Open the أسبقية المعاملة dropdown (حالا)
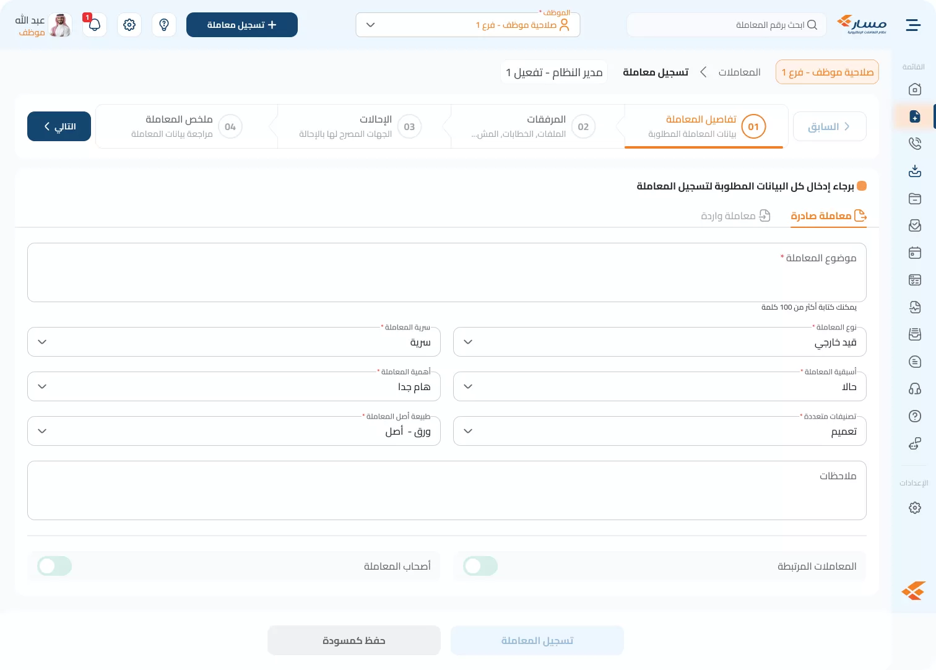 coord(660,386)
